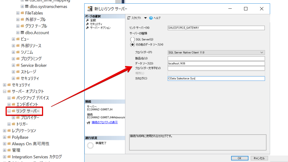The image size is (288, 162).
Task: Click wrench icon beside 全般
Action: point(87,20)
